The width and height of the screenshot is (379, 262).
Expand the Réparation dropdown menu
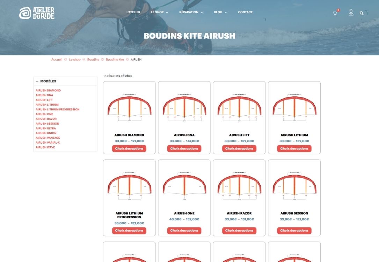pos(191,12)
